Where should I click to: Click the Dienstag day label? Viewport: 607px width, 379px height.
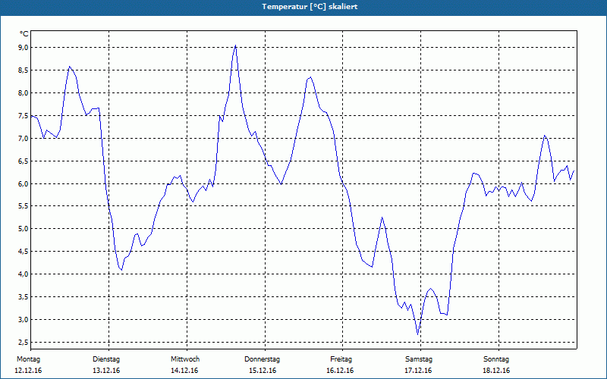pos(106,359)
